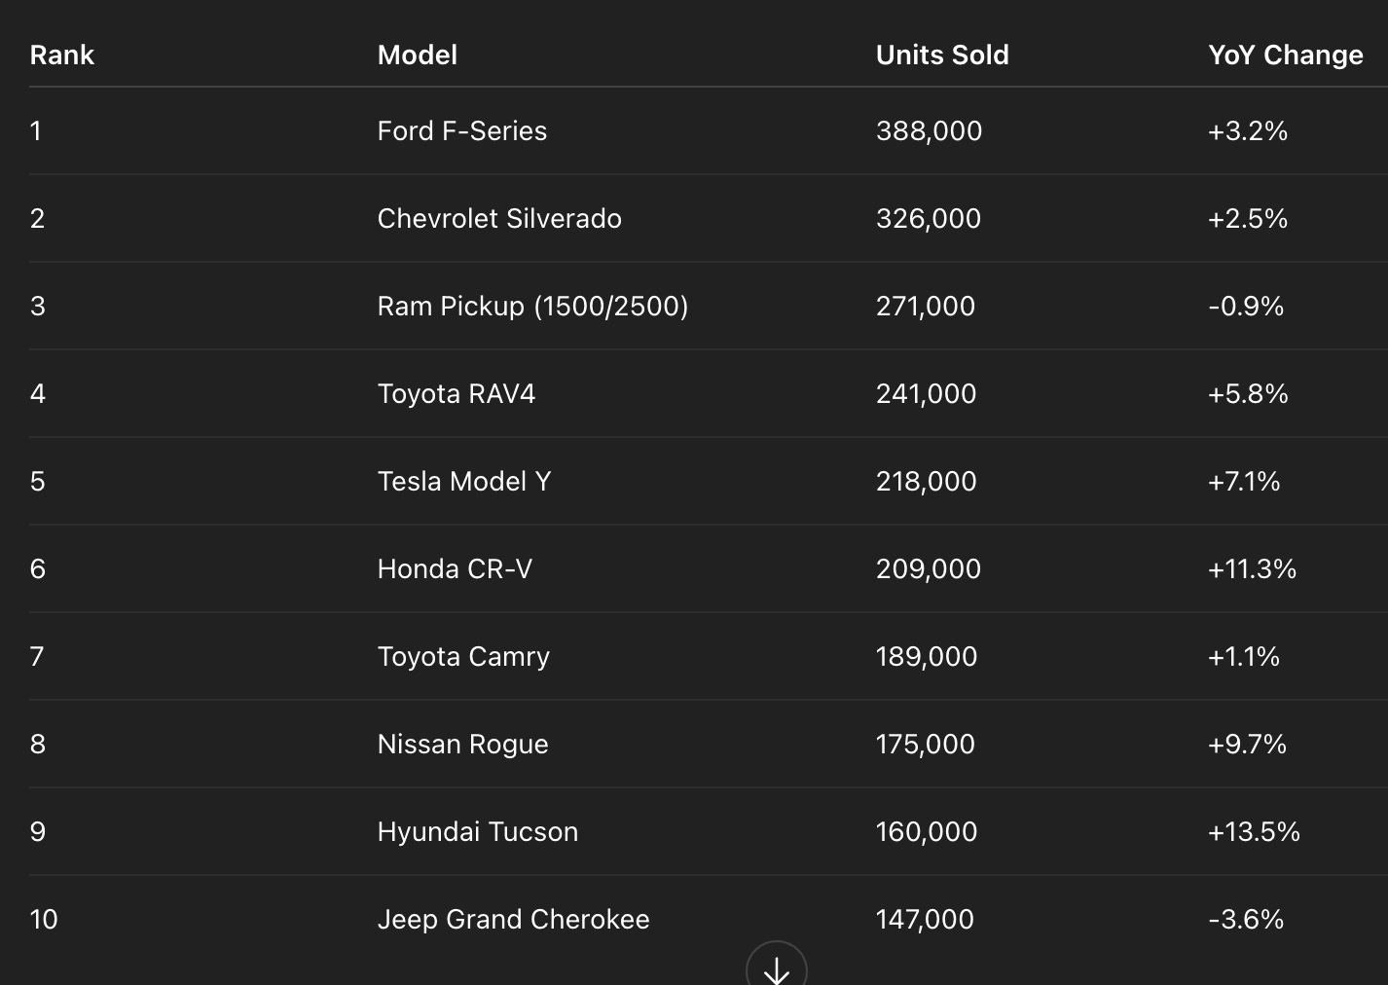Select the Toyota RAV4 model name
1388x985 pixels.
point(456,393)
